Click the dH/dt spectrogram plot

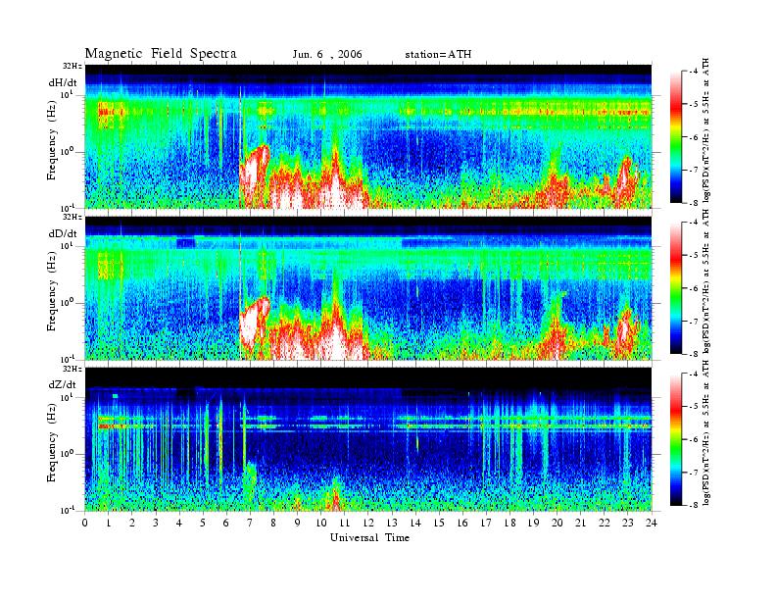[368, 136]
